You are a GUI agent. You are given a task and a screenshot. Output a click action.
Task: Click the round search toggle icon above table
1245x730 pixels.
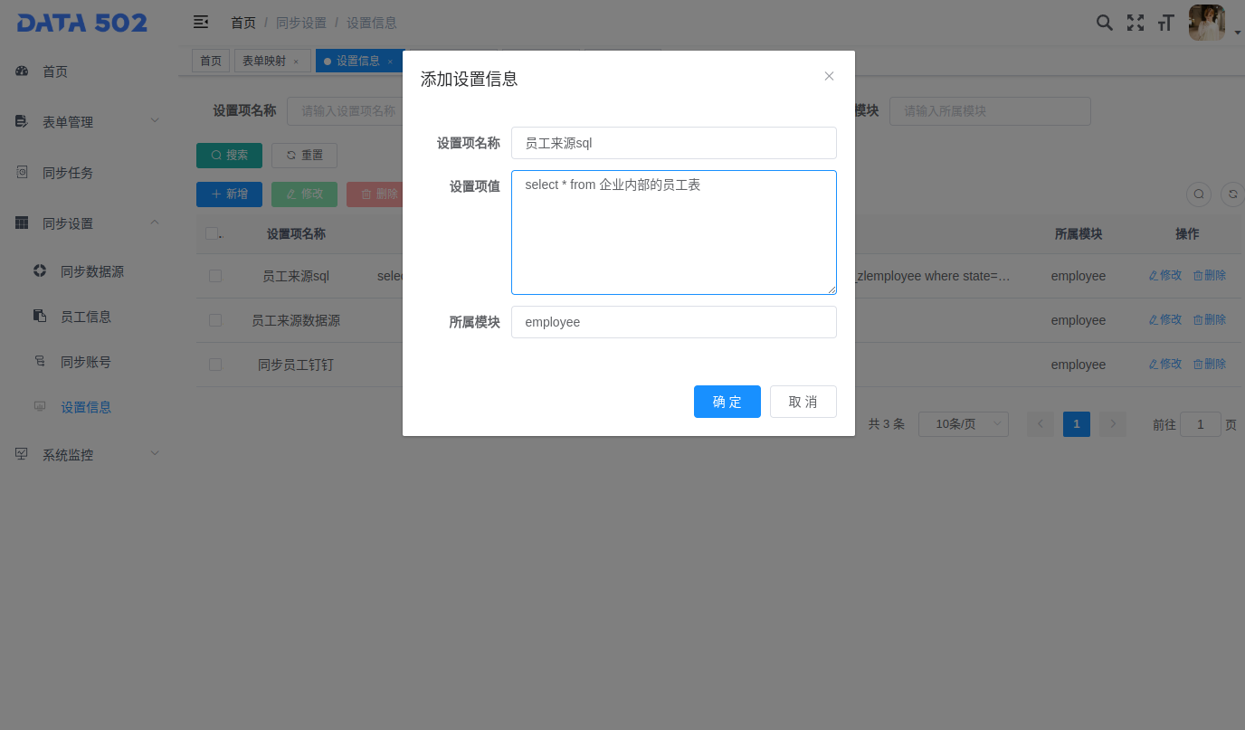(1198, 194)
